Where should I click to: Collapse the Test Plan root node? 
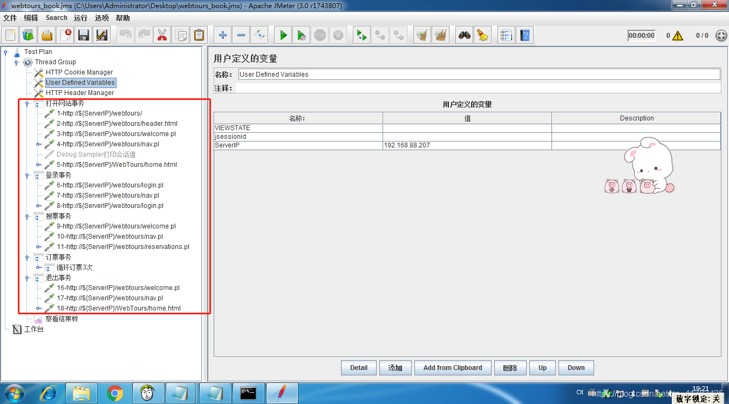(x=5, y=52)
